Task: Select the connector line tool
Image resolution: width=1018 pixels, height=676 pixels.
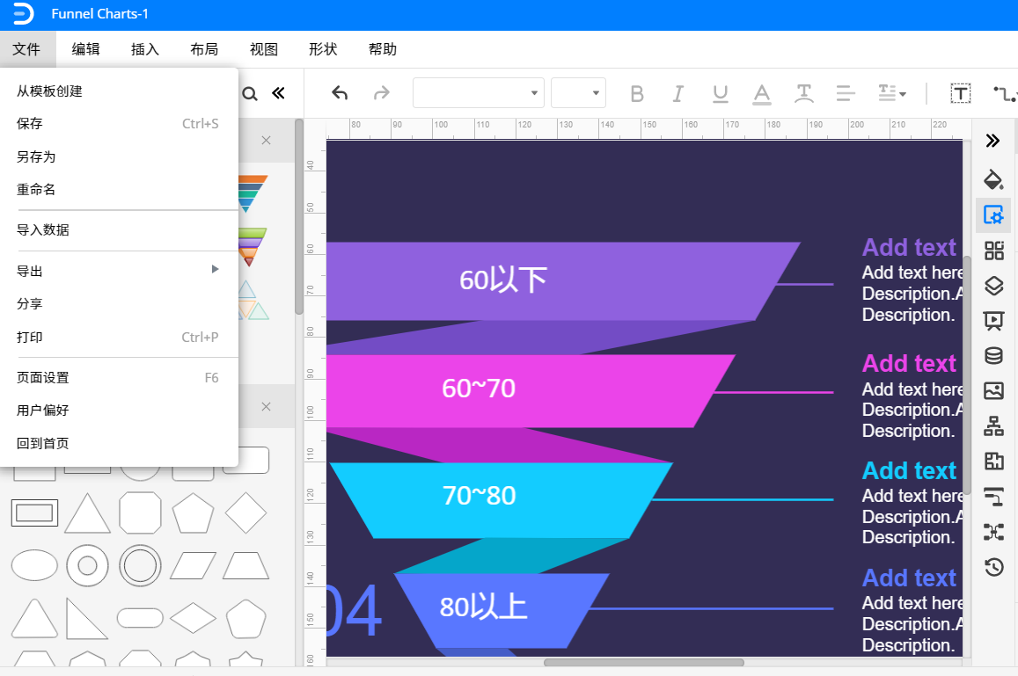Action: [x=1004, y=94]
